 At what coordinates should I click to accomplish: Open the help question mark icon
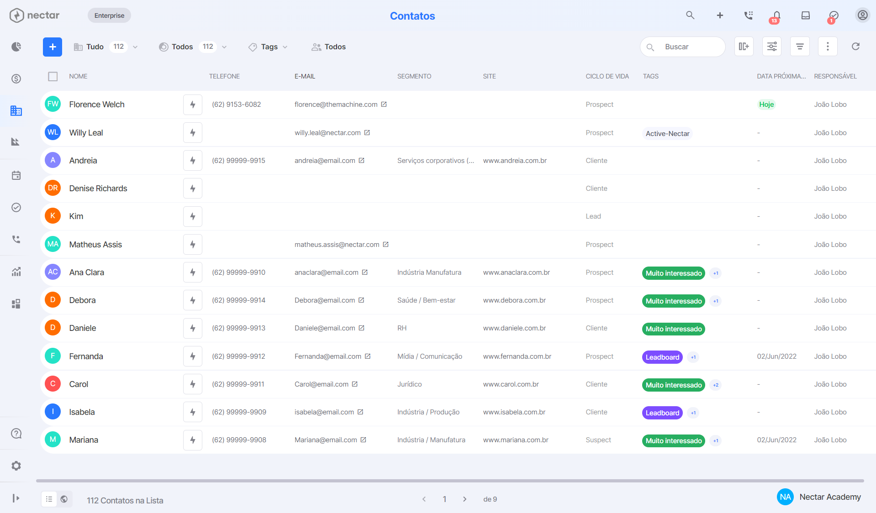tap(16, 433)
